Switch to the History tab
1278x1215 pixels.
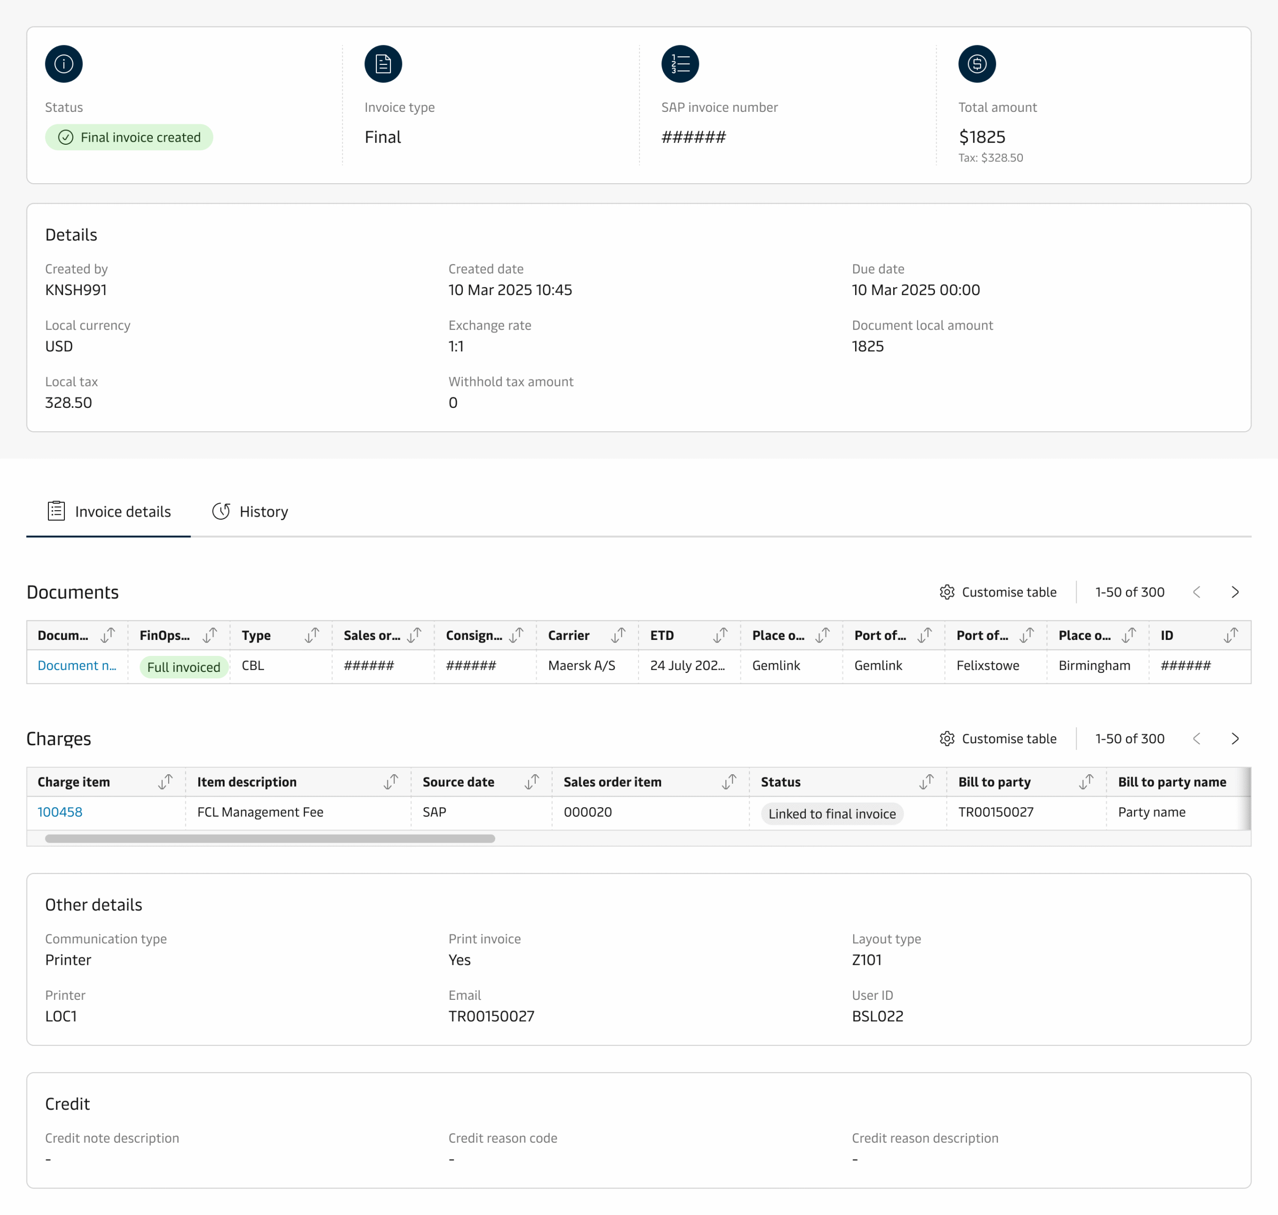(250, 512)
